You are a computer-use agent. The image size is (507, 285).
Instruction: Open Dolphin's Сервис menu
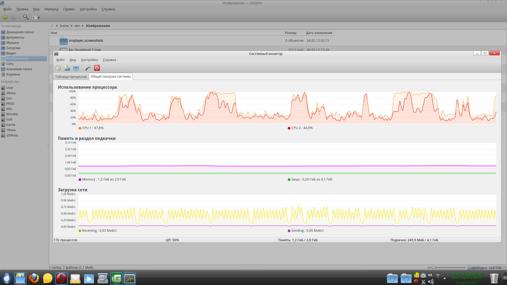69,9
